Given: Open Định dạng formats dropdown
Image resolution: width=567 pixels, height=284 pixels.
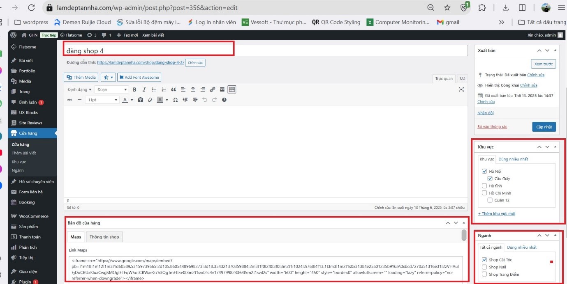Looking at the screenshot, I should click(79, 89).
